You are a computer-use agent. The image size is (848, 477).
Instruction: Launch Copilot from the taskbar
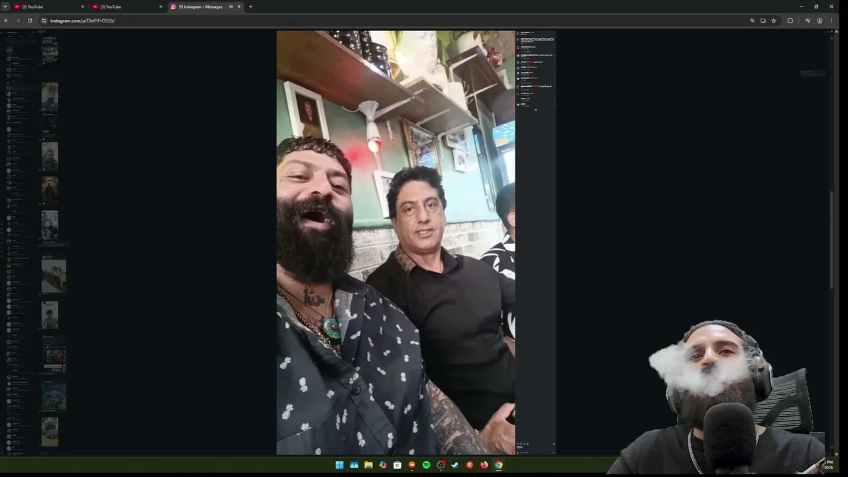point(383,465)
